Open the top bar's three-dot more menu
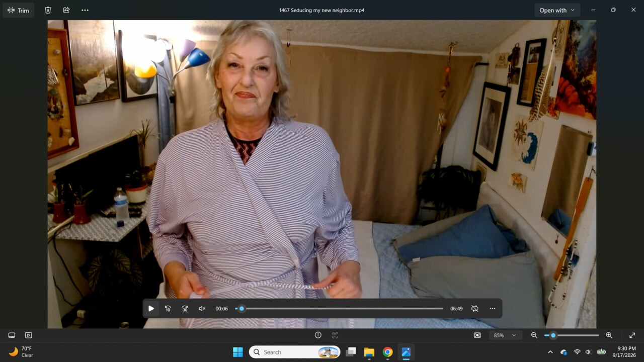The width and height of the screenshot is (644, 362). pyautogui.click(x=85, y=10)
